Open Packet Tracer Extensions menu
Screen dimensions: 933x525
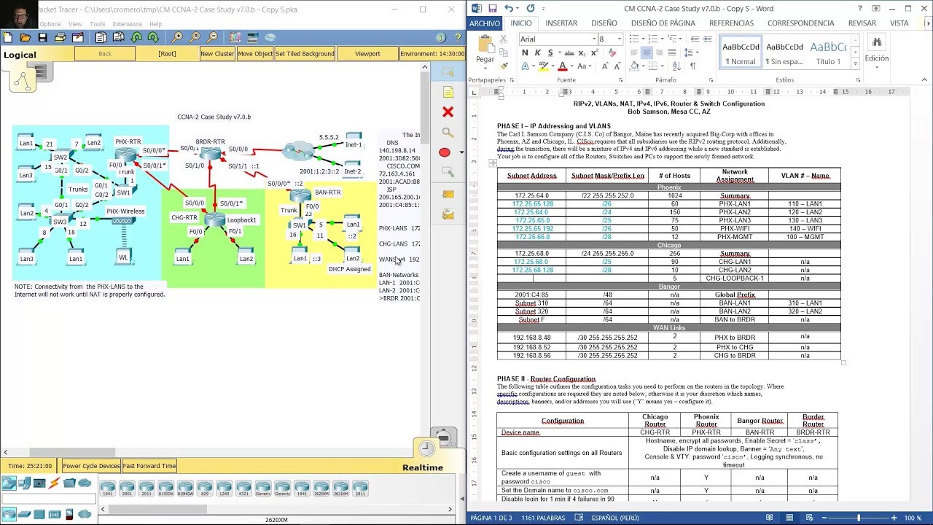point(127,24)
